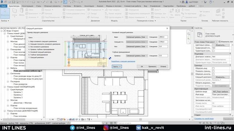Open the Глубина проецирования Уровень dropdown
Image resolution: width=234 pixels, height=131 pixels.
click(137, 56)
